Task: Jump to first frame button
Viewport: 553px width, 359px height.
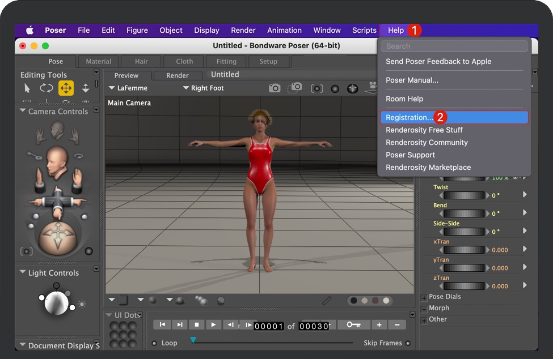Action: (x=162, y=324)
